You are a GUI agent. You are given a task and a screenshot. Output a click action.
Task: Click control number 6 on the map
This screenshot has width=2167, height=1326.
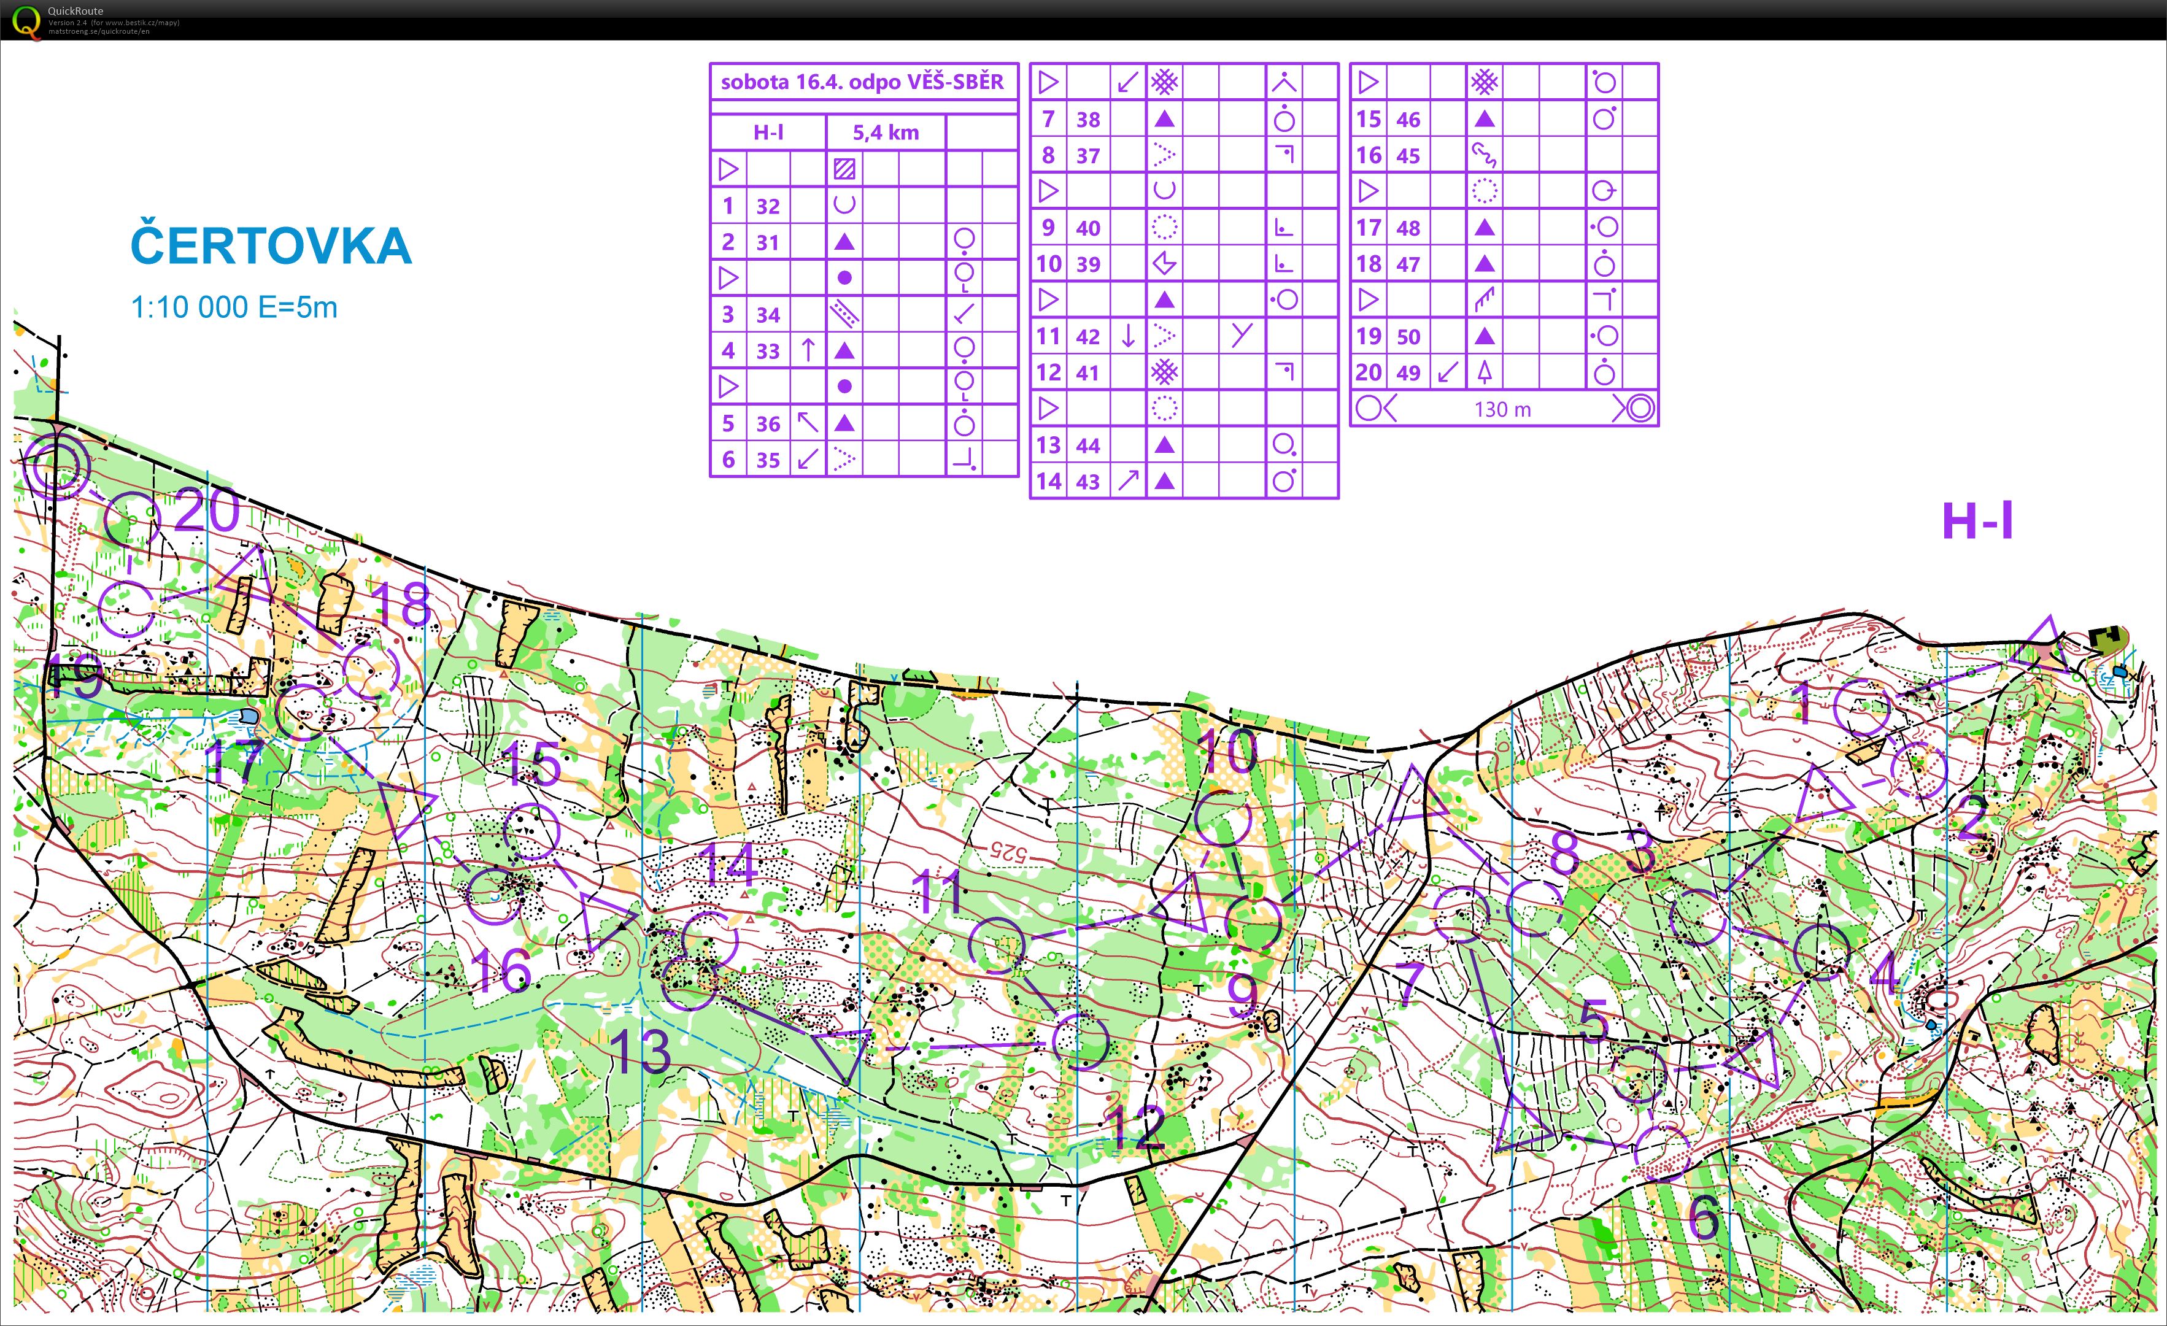click(x=1704, y=1217)
